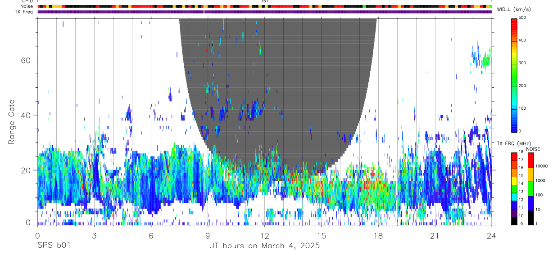Click the 'SPS b01' radar label
This screenshot has width=553, height=255.
(54, 246)
